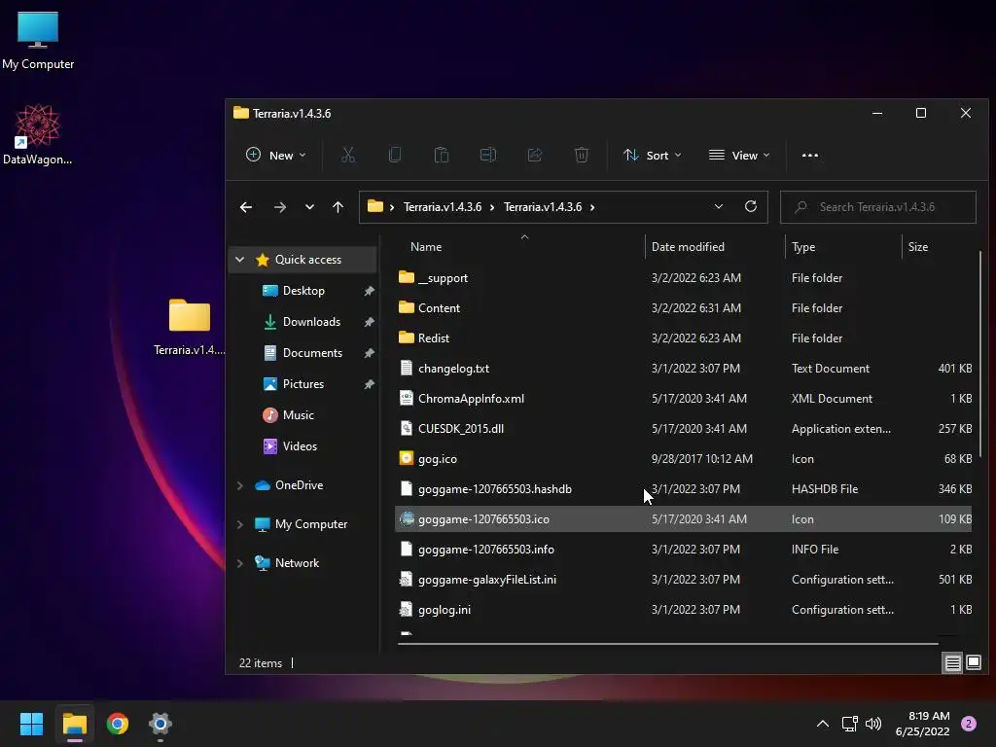This screenshot has width=996, height=747.
Task: Expand address bar history dropdown
Action: pos(719,206)
